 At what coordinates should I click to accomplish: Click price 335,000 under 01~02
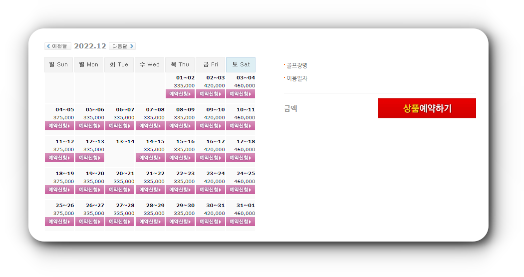[184, 85]
